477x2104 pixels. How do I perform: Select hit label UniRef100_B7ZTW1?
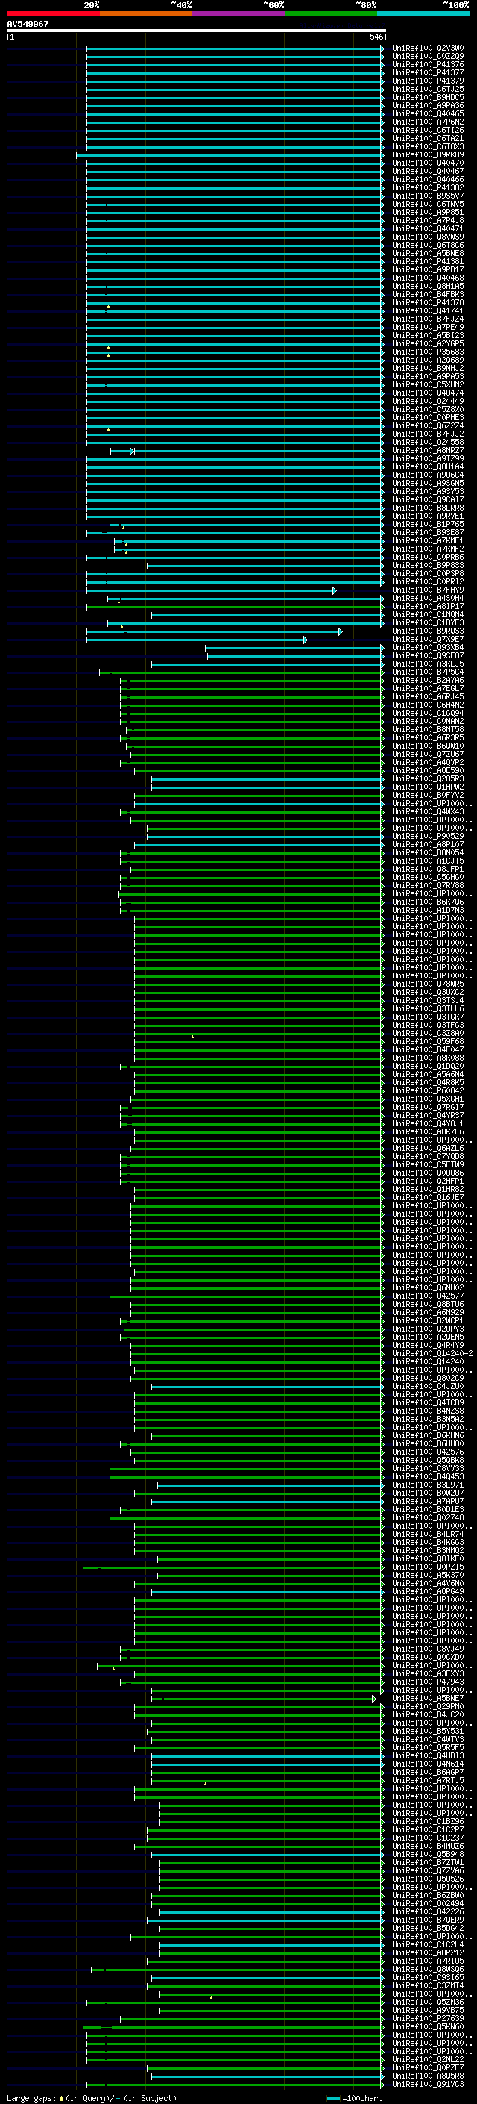[x=428, y=1862]
